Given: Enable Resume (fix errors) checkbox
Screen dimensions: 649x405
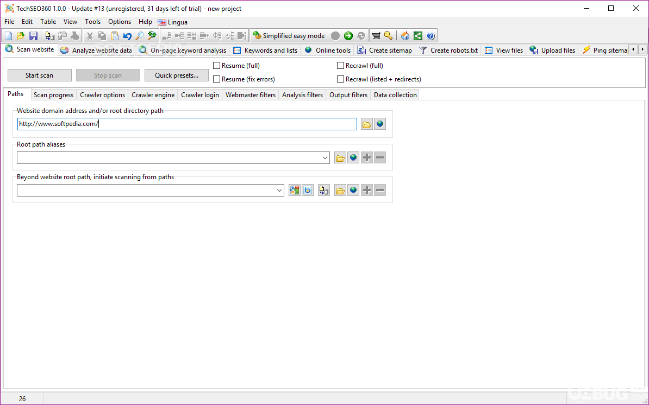Looking at the screenshot, I should [216, 79].
